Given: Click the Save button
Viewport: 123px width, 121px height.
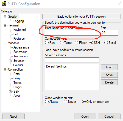Looking at the screenshot, I should pyautogui.click(x=109, y=75).
